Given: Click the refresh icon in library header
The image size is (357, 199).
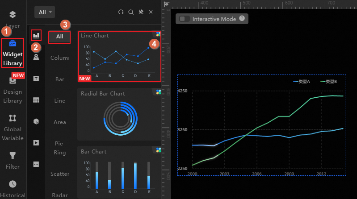Looking at the screenshot, I should (121, 12).
